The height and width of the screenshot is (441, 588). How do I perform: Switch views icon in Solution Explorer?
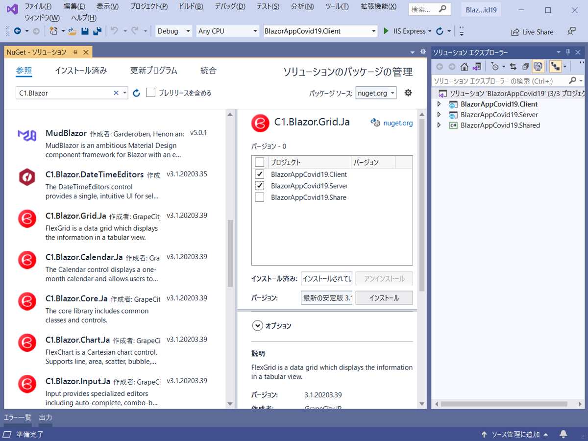(476, 67)
